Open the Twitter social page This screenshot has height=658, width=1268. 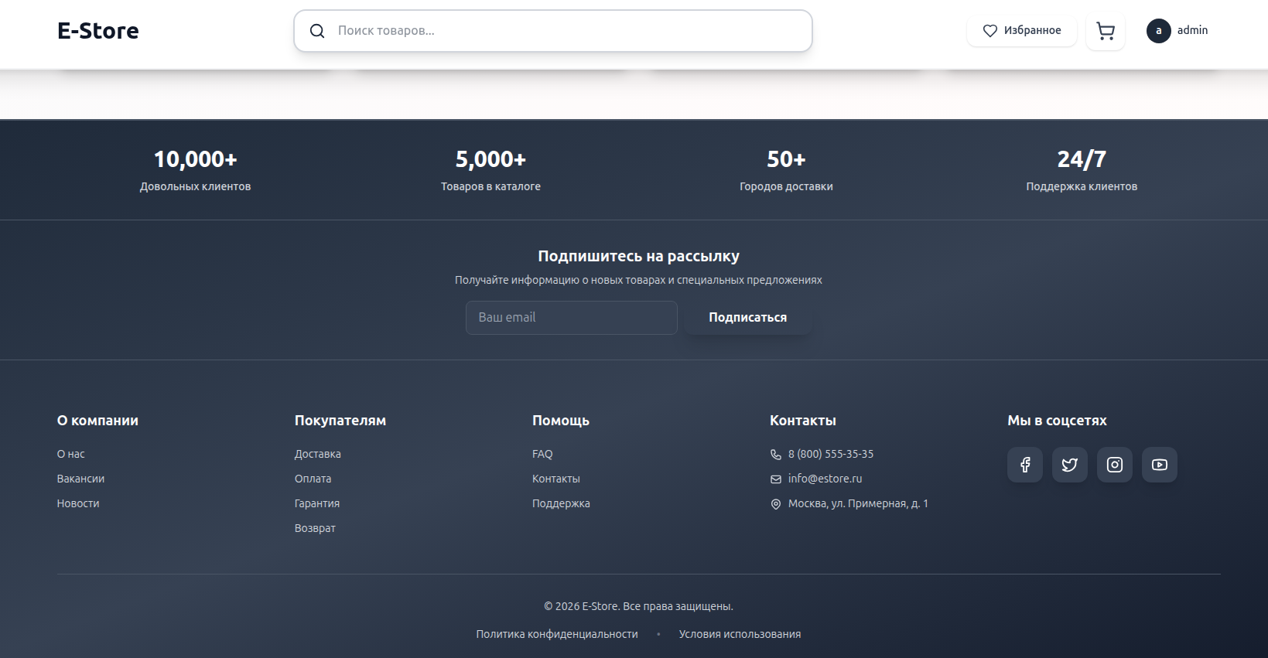click(x=1070, y=465)
